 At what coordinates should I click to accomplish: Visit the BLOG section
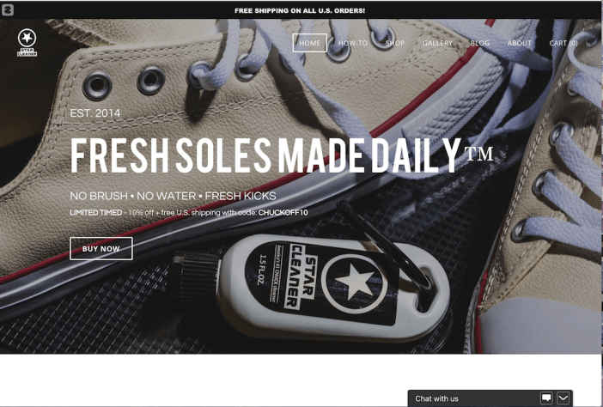click(480, 43)
